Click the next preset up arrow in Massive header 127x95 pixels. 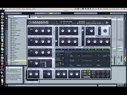[80, 22]
